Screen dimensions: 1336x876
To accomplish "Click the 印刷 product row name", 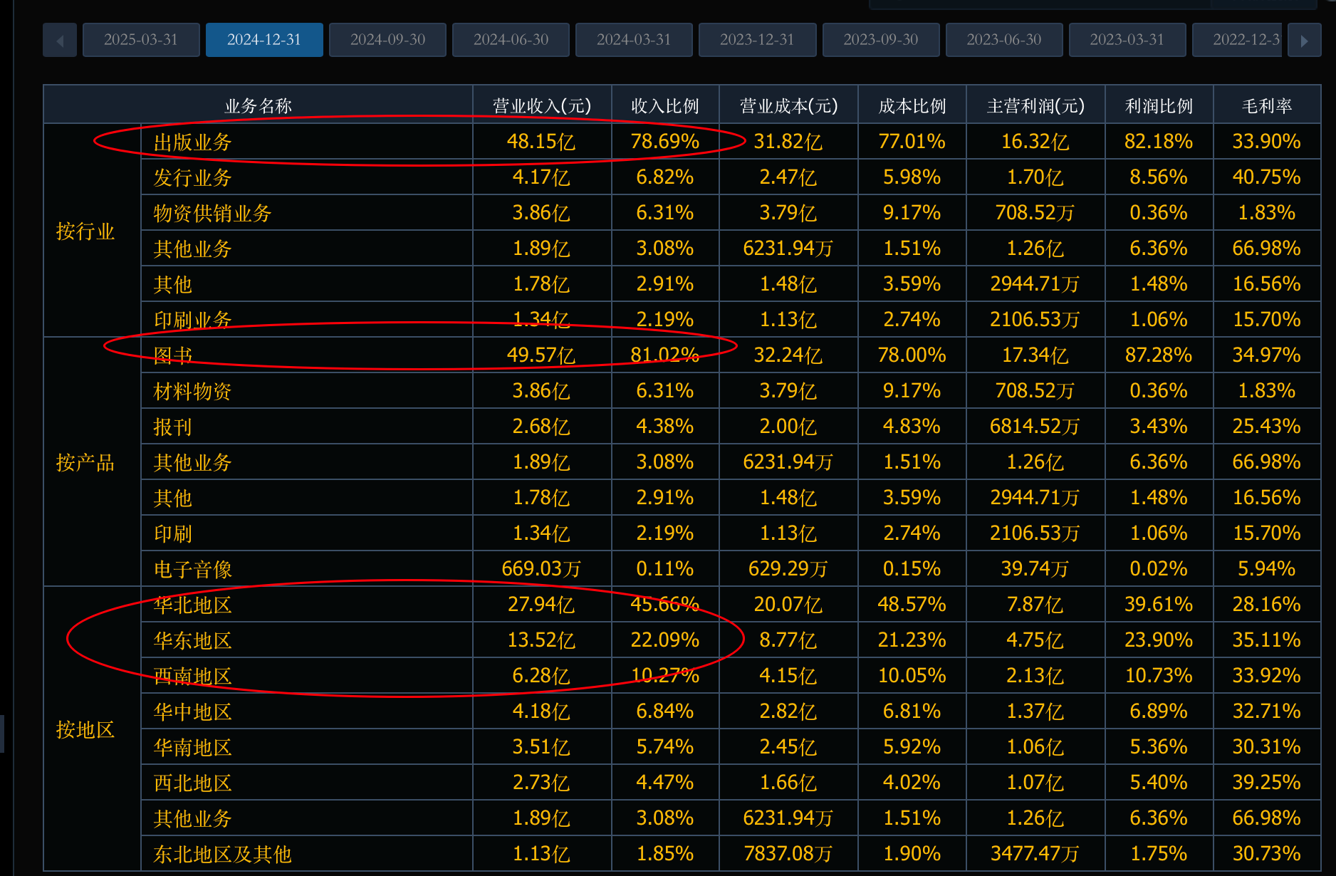I will (x=173, y=533).
